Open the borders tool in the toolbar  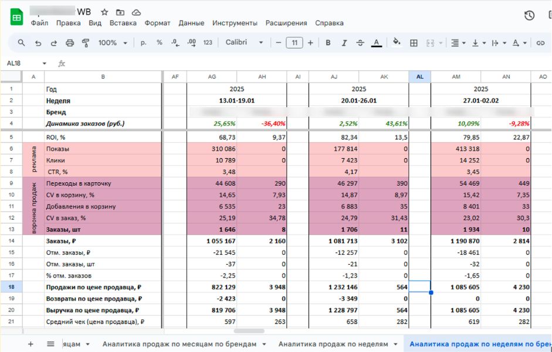pyautogui.click(x=414, y=43)
